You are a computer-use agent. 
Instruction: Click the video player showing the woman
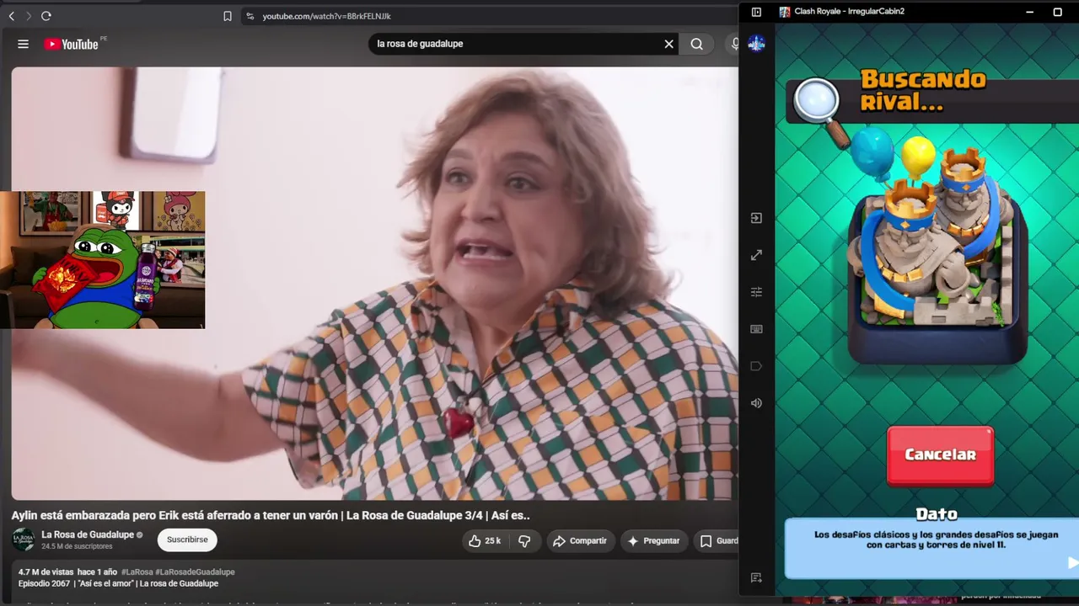(375, 284)
